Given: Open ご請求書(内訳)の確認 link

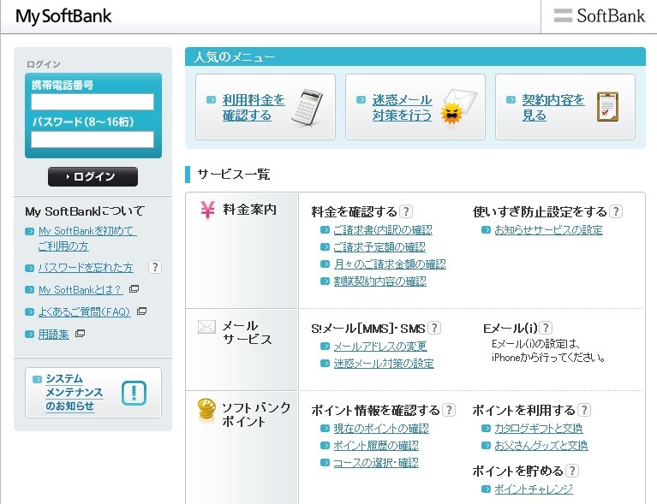Looking at the screenshot, I should click(383, 230).
